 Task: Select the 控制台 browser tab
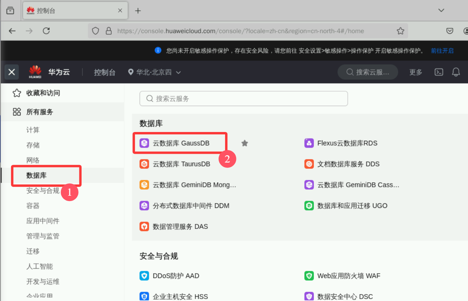(75, 11)
